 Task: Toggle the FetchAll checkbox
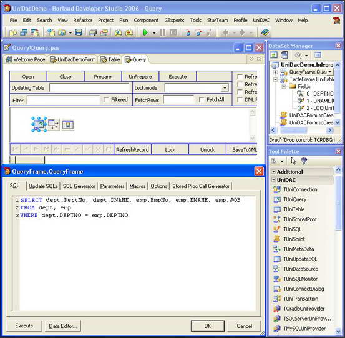(x=202, y=100)
